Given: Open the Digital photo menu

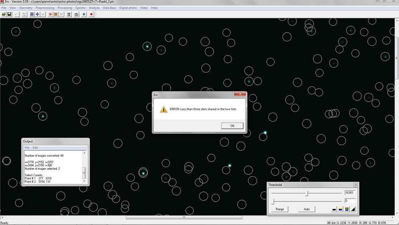Looking at the screenshot, I should click(x=128, y=8).
